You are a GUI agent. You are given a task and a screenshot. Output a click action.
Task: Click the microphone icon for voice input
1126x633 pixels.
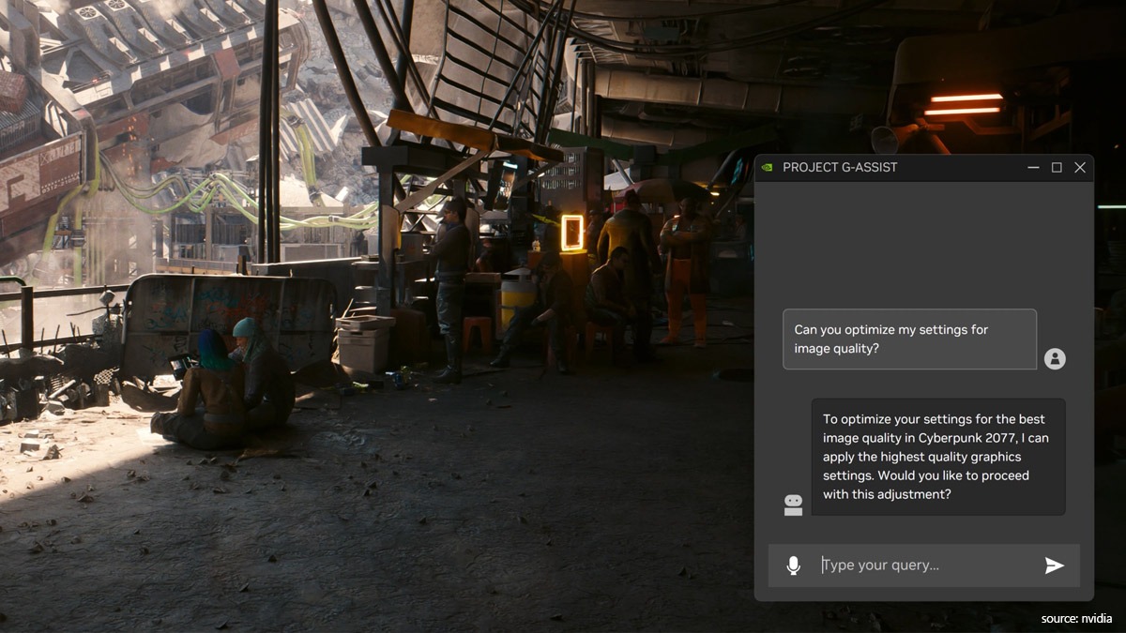(x=793, y=565)
